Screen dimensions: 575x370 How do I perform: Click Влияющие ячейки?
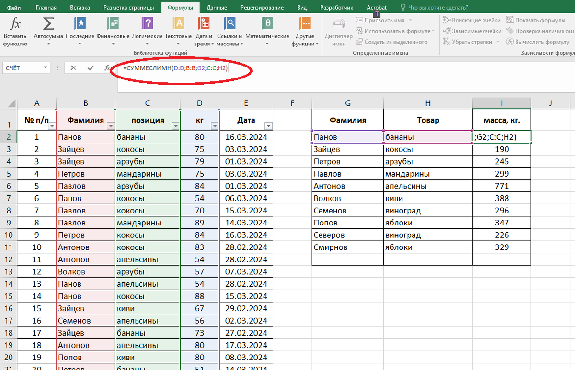[471, 20]
